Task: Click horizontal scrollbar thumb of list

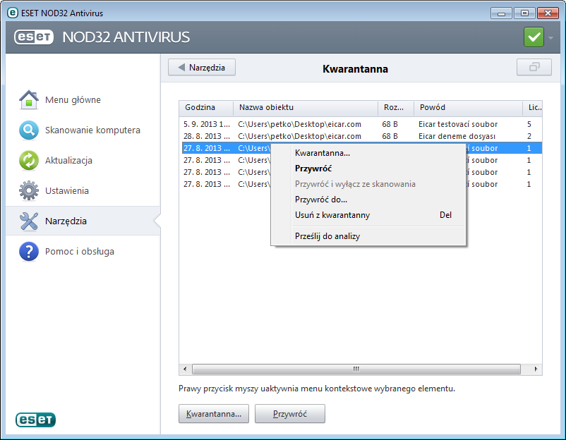Action: pyautogui.click(x=356, y=369)
